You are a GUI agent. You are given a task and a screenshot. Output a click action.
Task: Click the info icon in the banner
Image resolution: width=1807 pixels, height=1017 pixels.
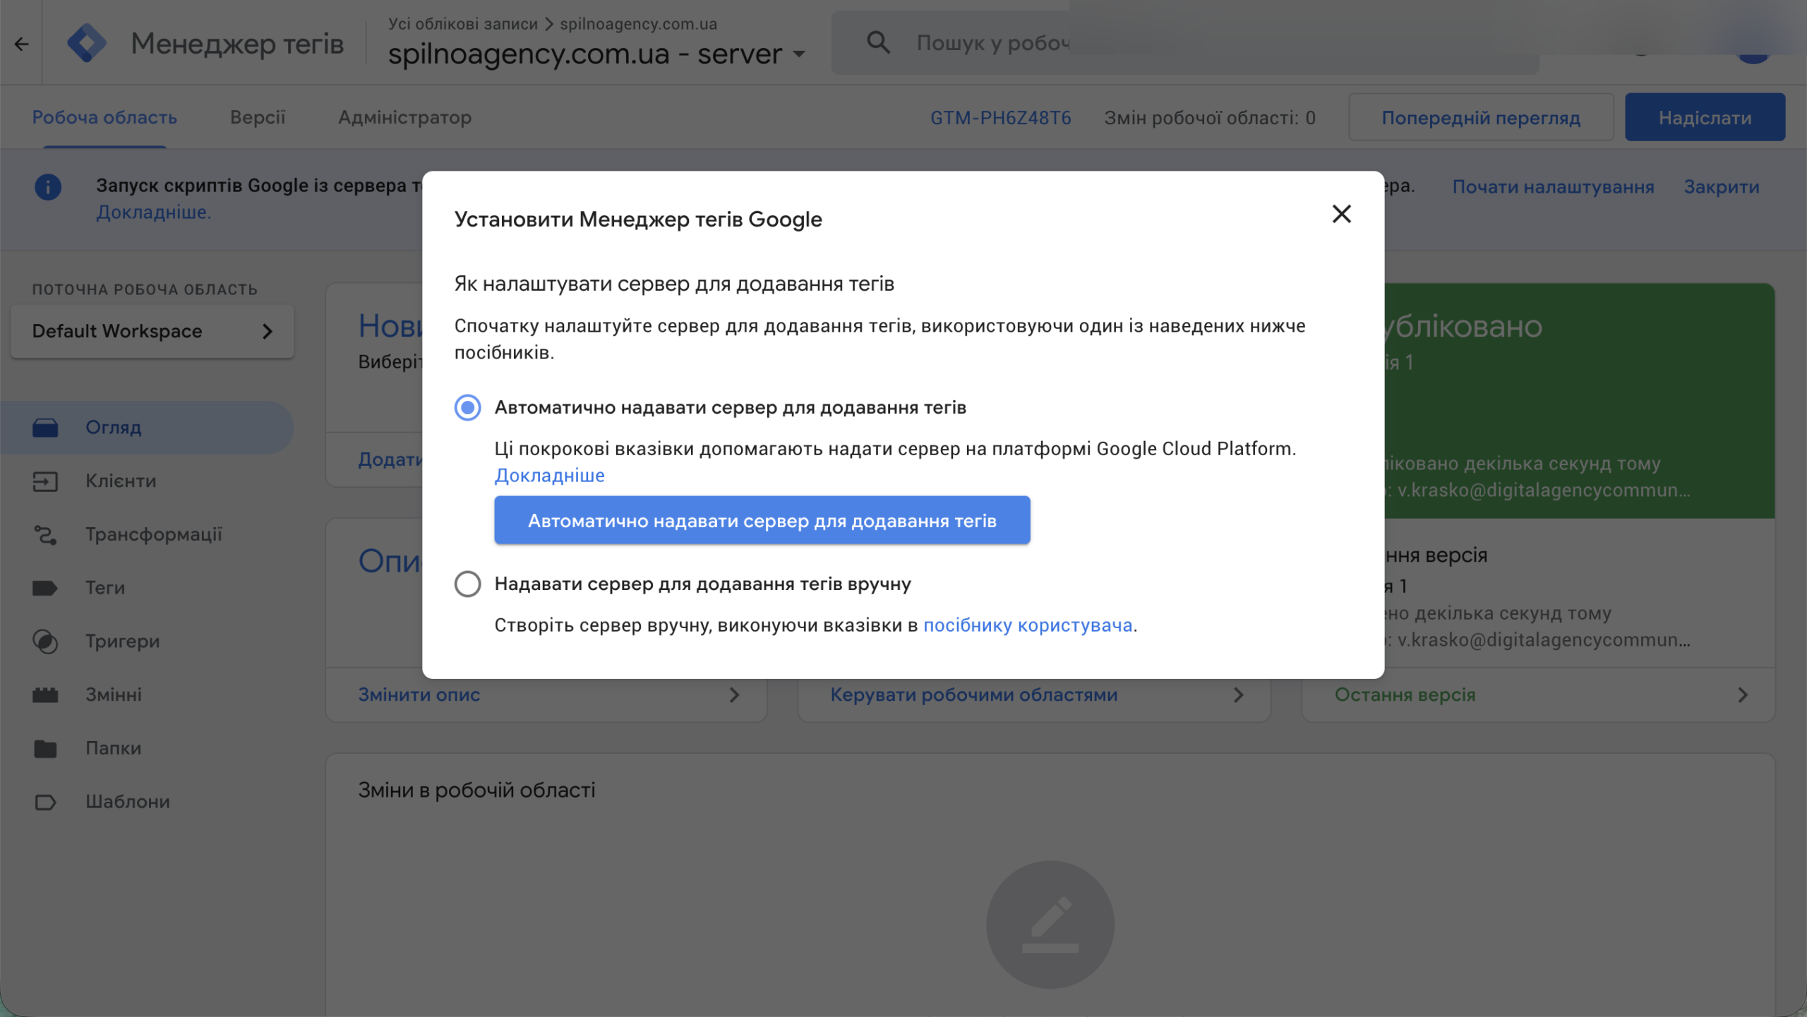(48, 187)
